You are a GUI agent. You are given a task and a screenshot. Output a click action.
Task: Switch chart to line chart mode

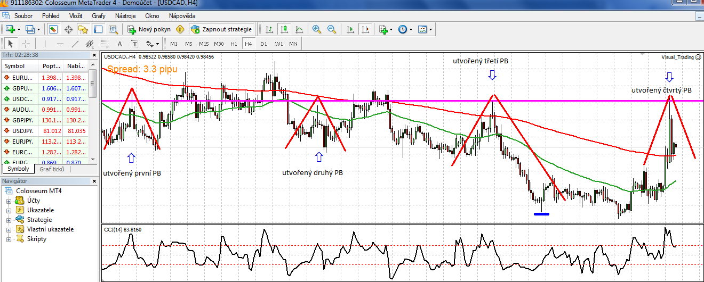point(300,29)
